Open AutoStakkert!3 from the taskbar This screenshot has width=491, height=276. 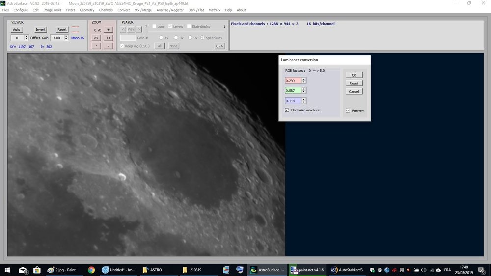[347, 270]
